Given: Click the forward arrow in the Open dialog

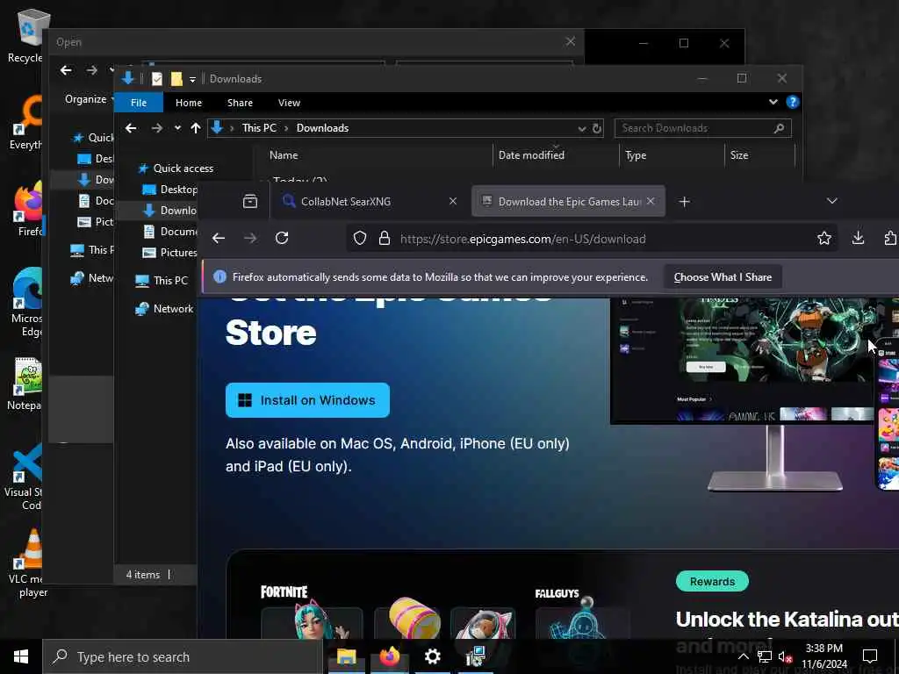Looking at the screenshot, I should pyautogui.click(x=91, y=70).
